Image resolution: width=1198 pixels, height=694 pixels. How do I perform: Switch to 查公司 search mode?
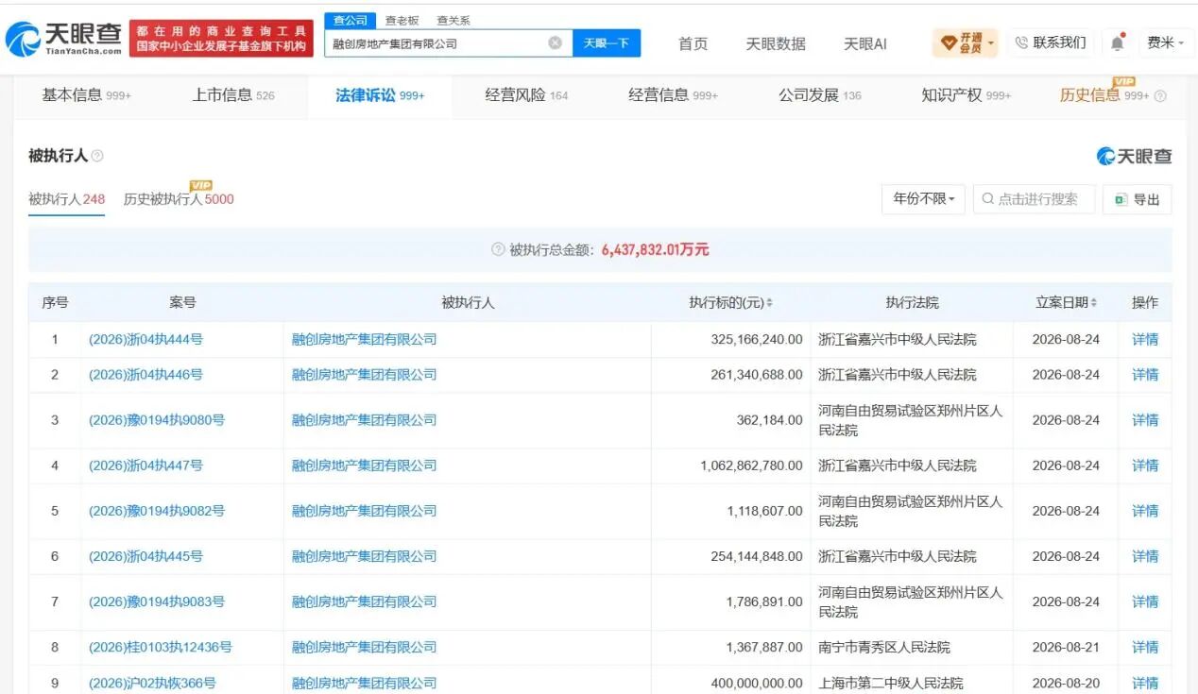(351, 20)
